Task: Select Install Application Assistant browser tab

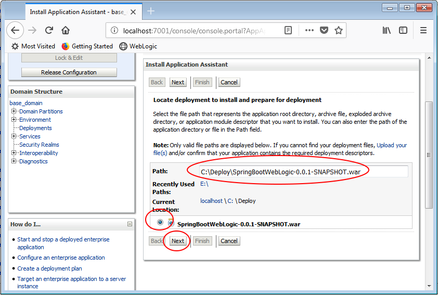Action: (84, 12)
